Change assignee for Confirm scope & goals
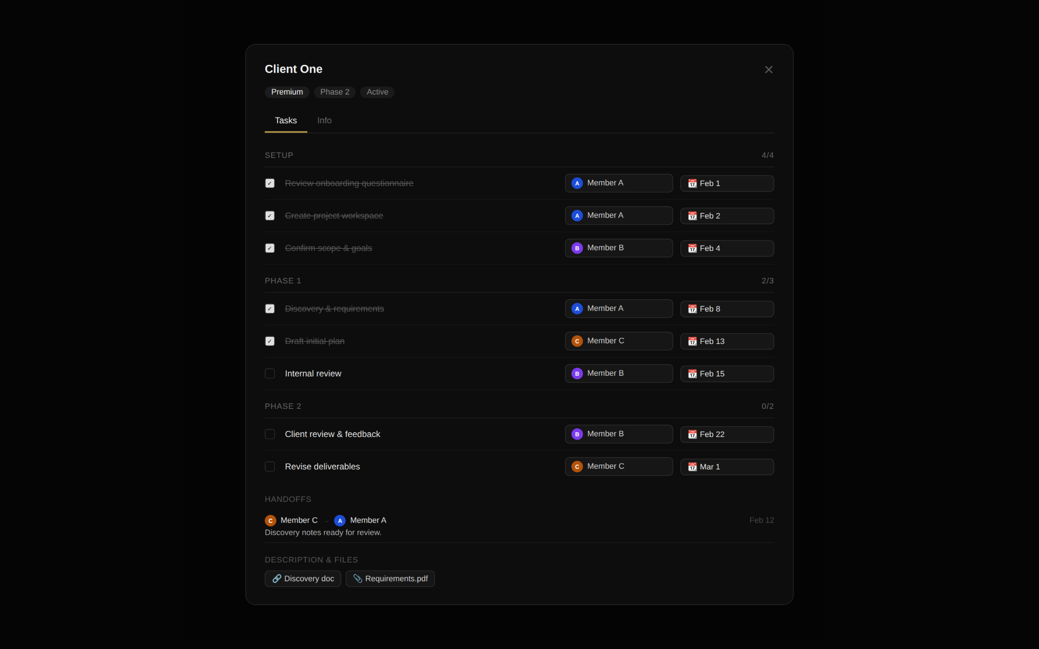Viewport: 1039px width, 649px height. tap(619, 248)
